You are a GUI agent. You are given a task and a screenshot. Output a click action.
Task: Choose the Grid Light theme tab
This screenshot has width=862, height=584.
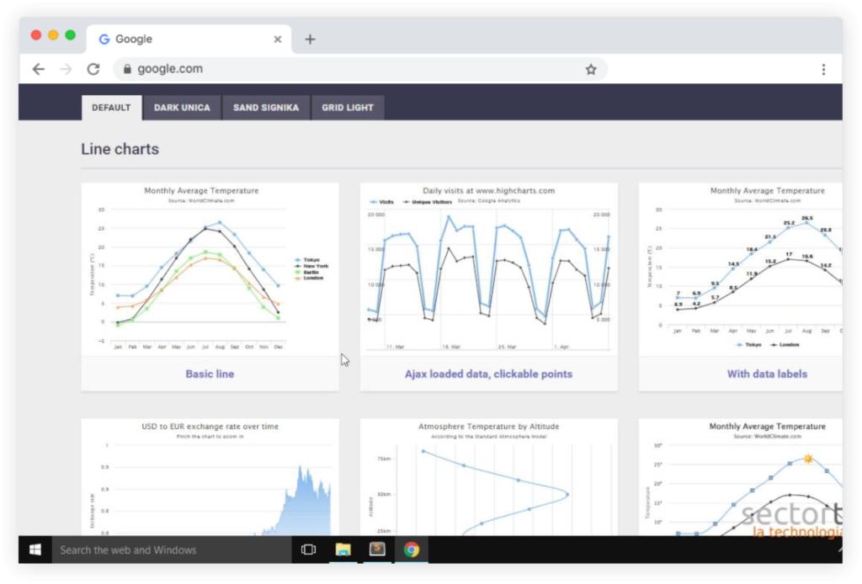click(x=348, y=108)
